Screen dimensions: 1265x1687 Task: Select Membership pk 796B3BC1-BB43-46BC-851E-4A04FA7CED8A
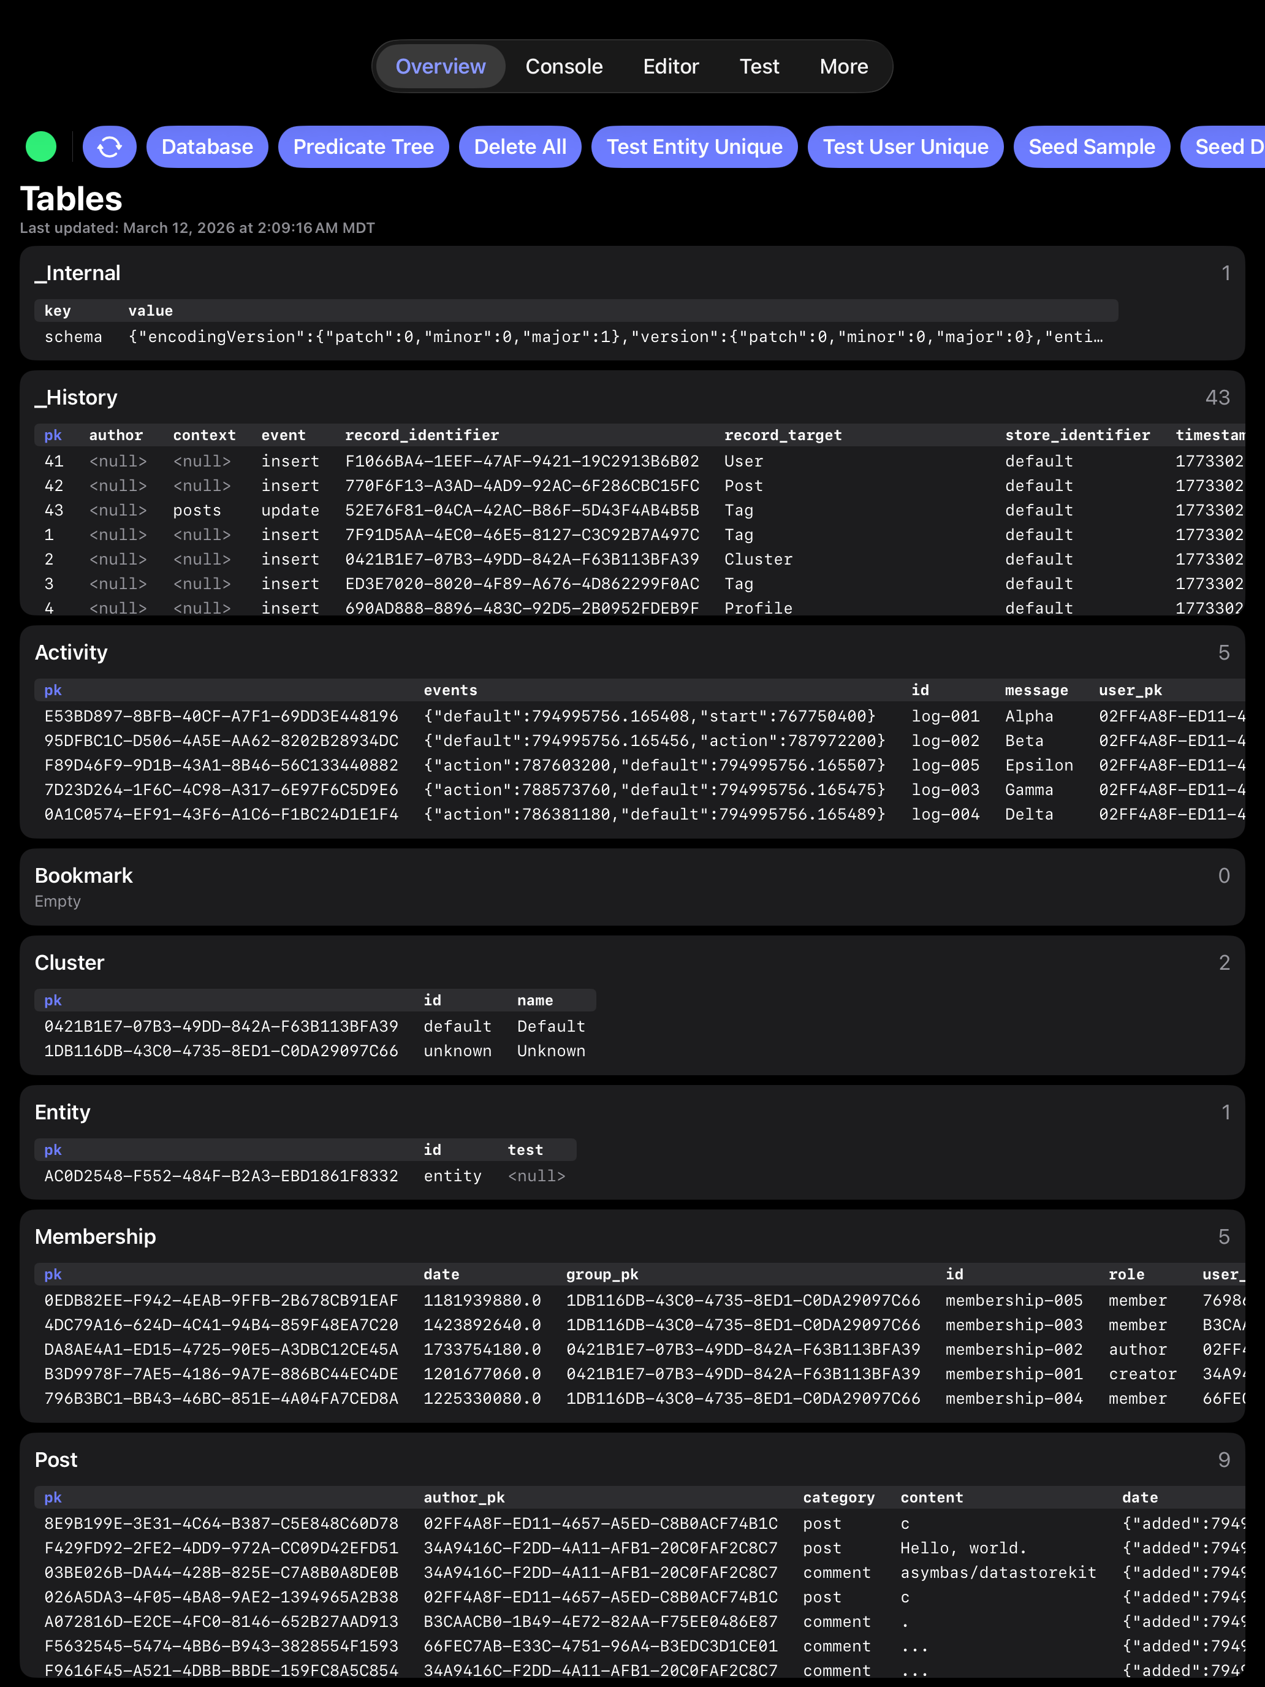click(221, 1399)
